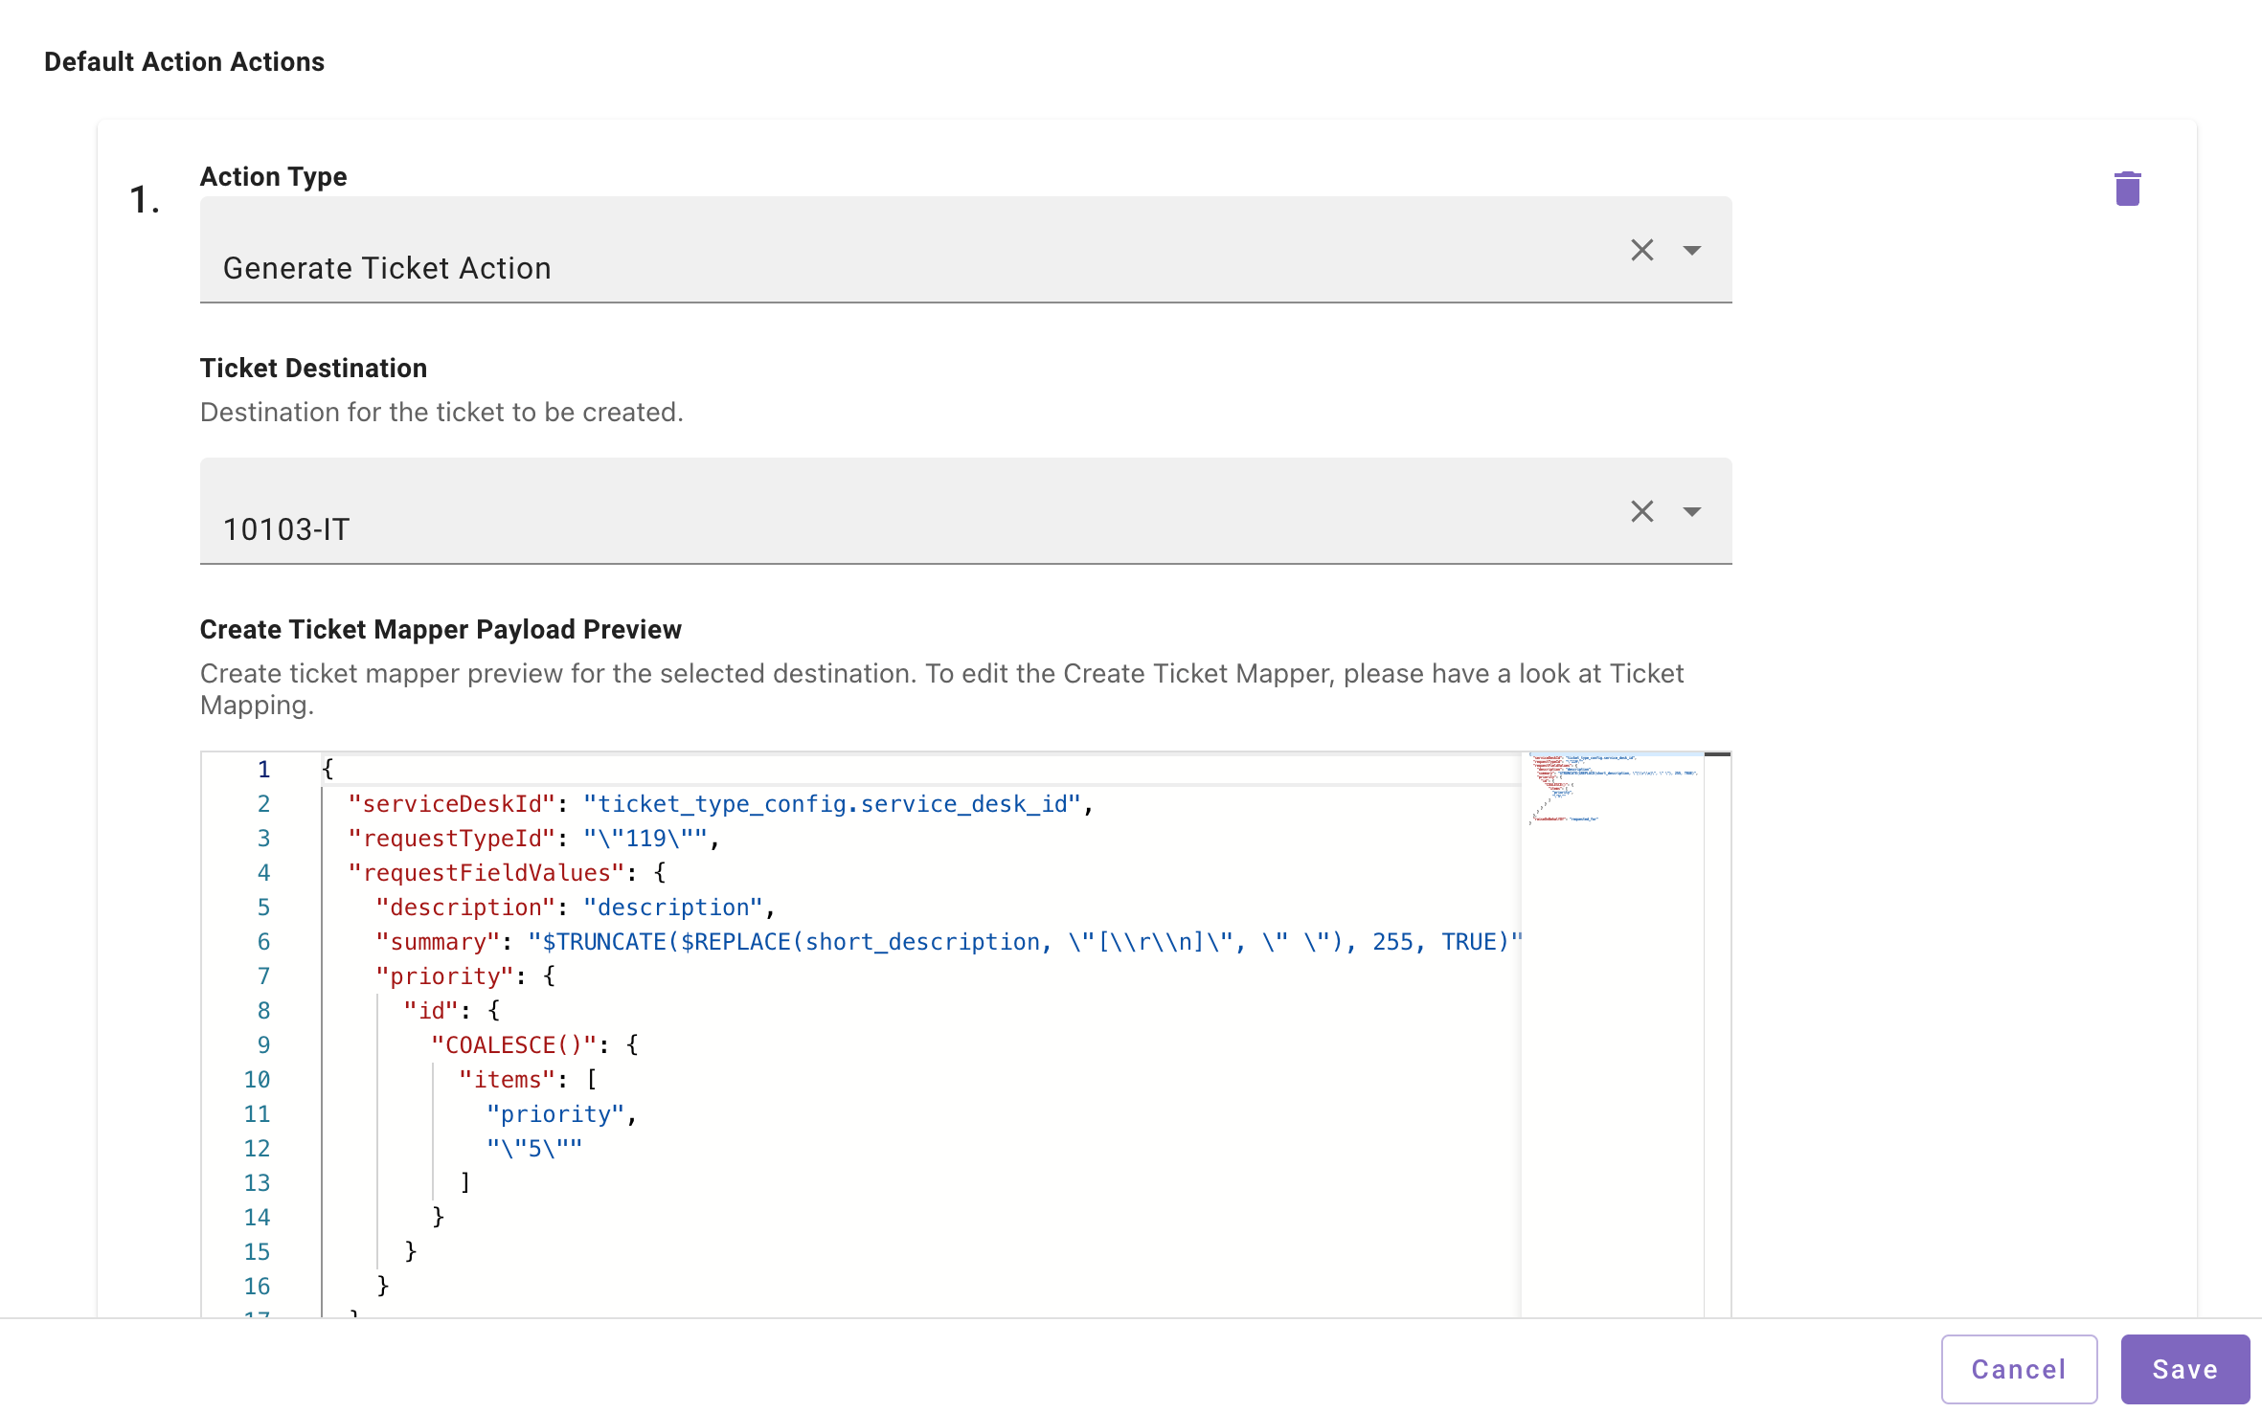Delete action 1 with the trash icon
This screenshot has width=2262, height=1413.
pos(2127,189)
